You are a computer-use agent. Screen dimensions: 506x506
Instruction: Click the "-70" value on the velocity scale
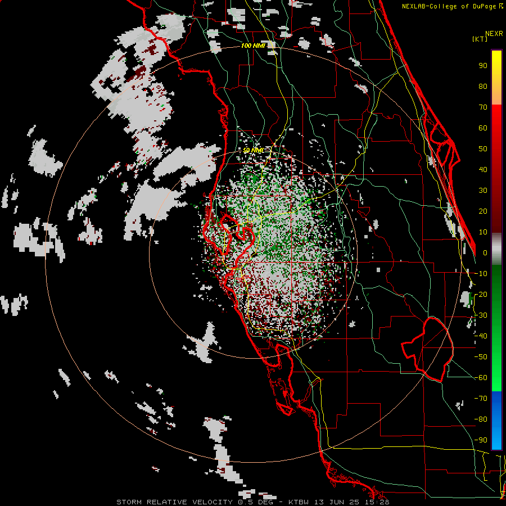pyautogui.click(x=481, y=399)
